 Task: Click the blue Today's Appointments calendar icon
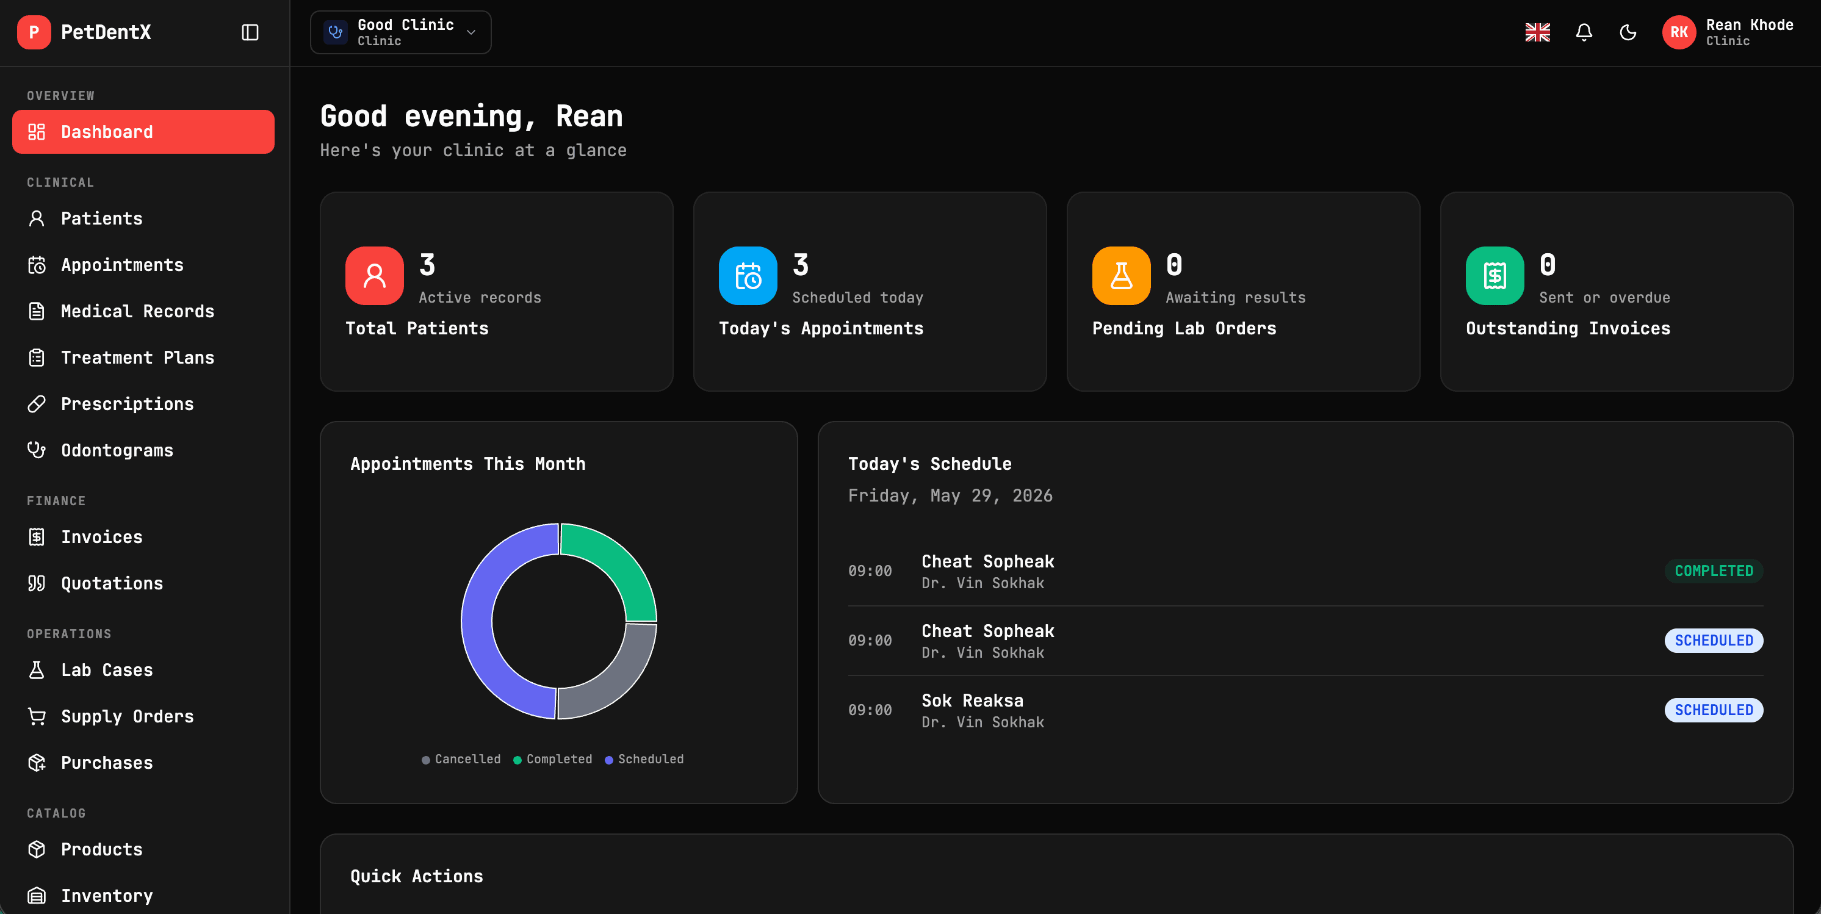tap(748, 276)
